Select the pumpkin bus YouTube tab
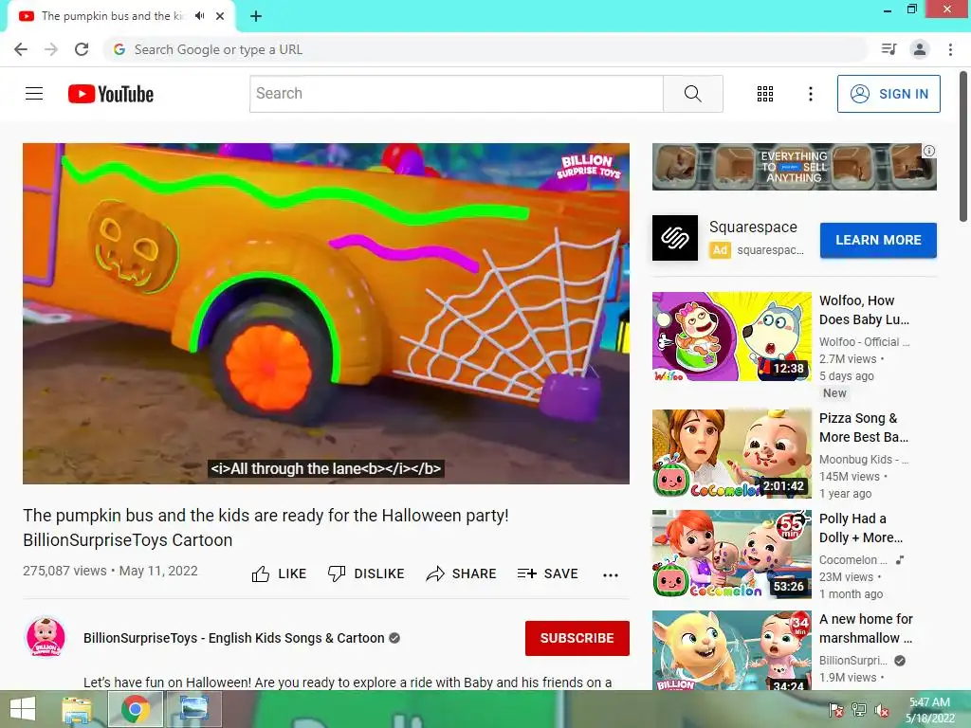This screenshot has width=971, height=728. (112, 16)
